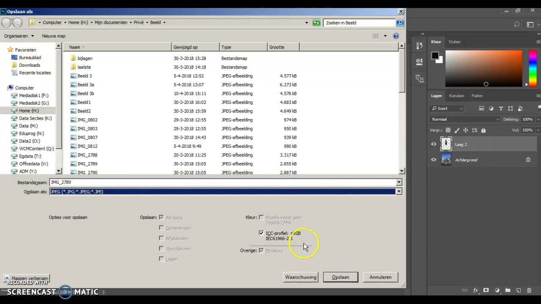Viewport: 541px width, 304px height.
Task: Filter layers by type layer icon
Action: click(x=501, y=109)
